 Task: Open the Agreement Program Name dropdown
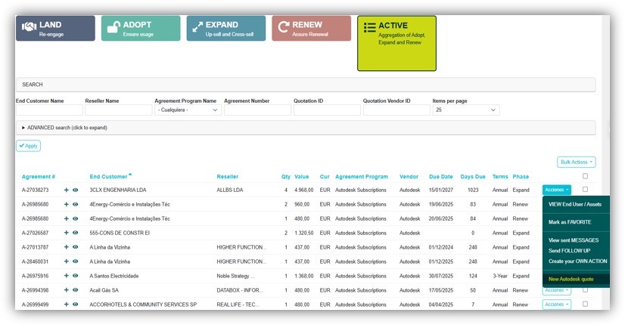(188, 110)
